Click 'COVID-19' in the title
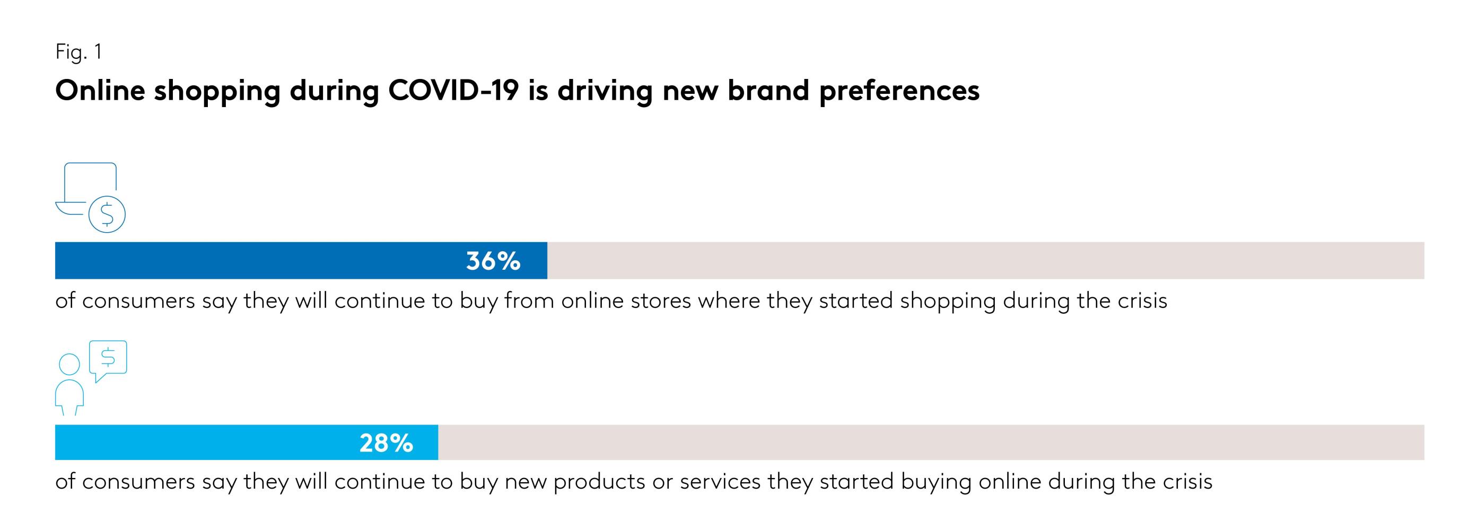This screenshot has height=530, width=1478. [453, 91]
